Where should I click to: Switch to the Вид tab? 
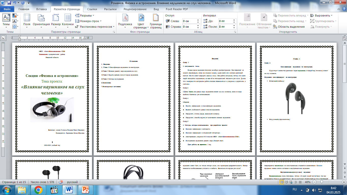click(156, 9)
